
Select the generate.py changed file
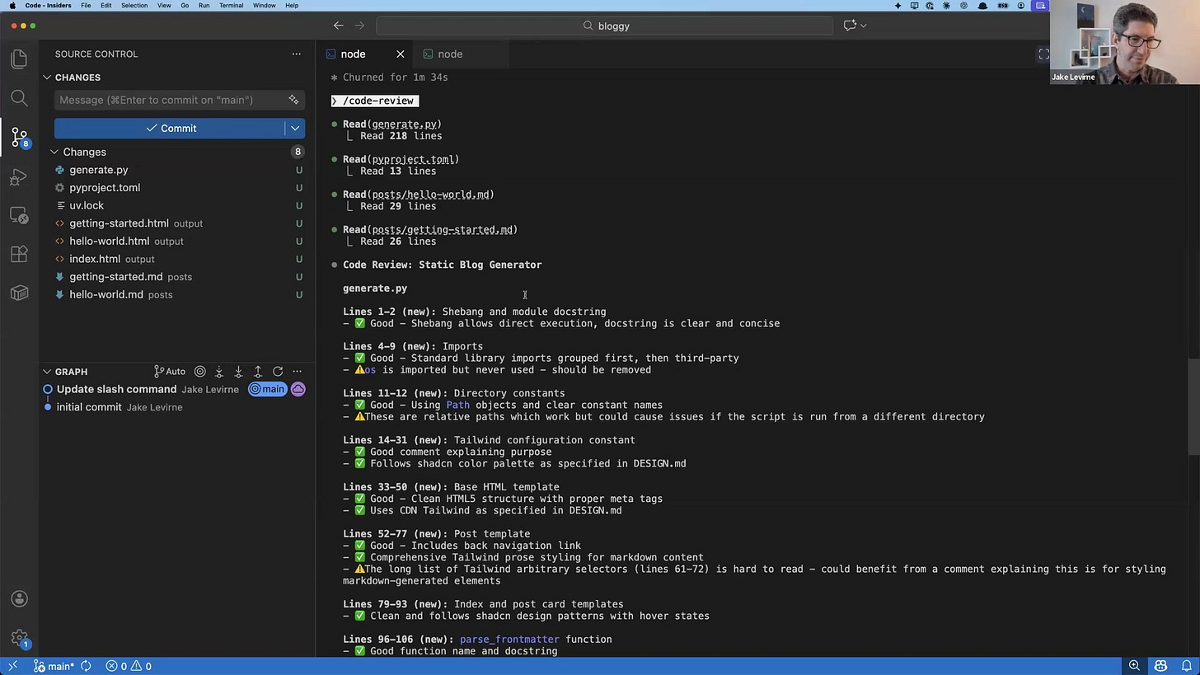pos(99,170)
